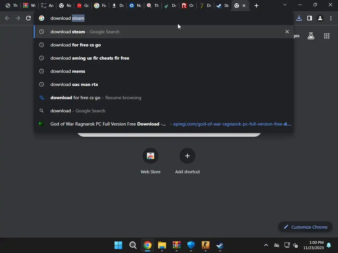
Task: Click the muted volume tray icon
Action: click(x=295, y=245)
